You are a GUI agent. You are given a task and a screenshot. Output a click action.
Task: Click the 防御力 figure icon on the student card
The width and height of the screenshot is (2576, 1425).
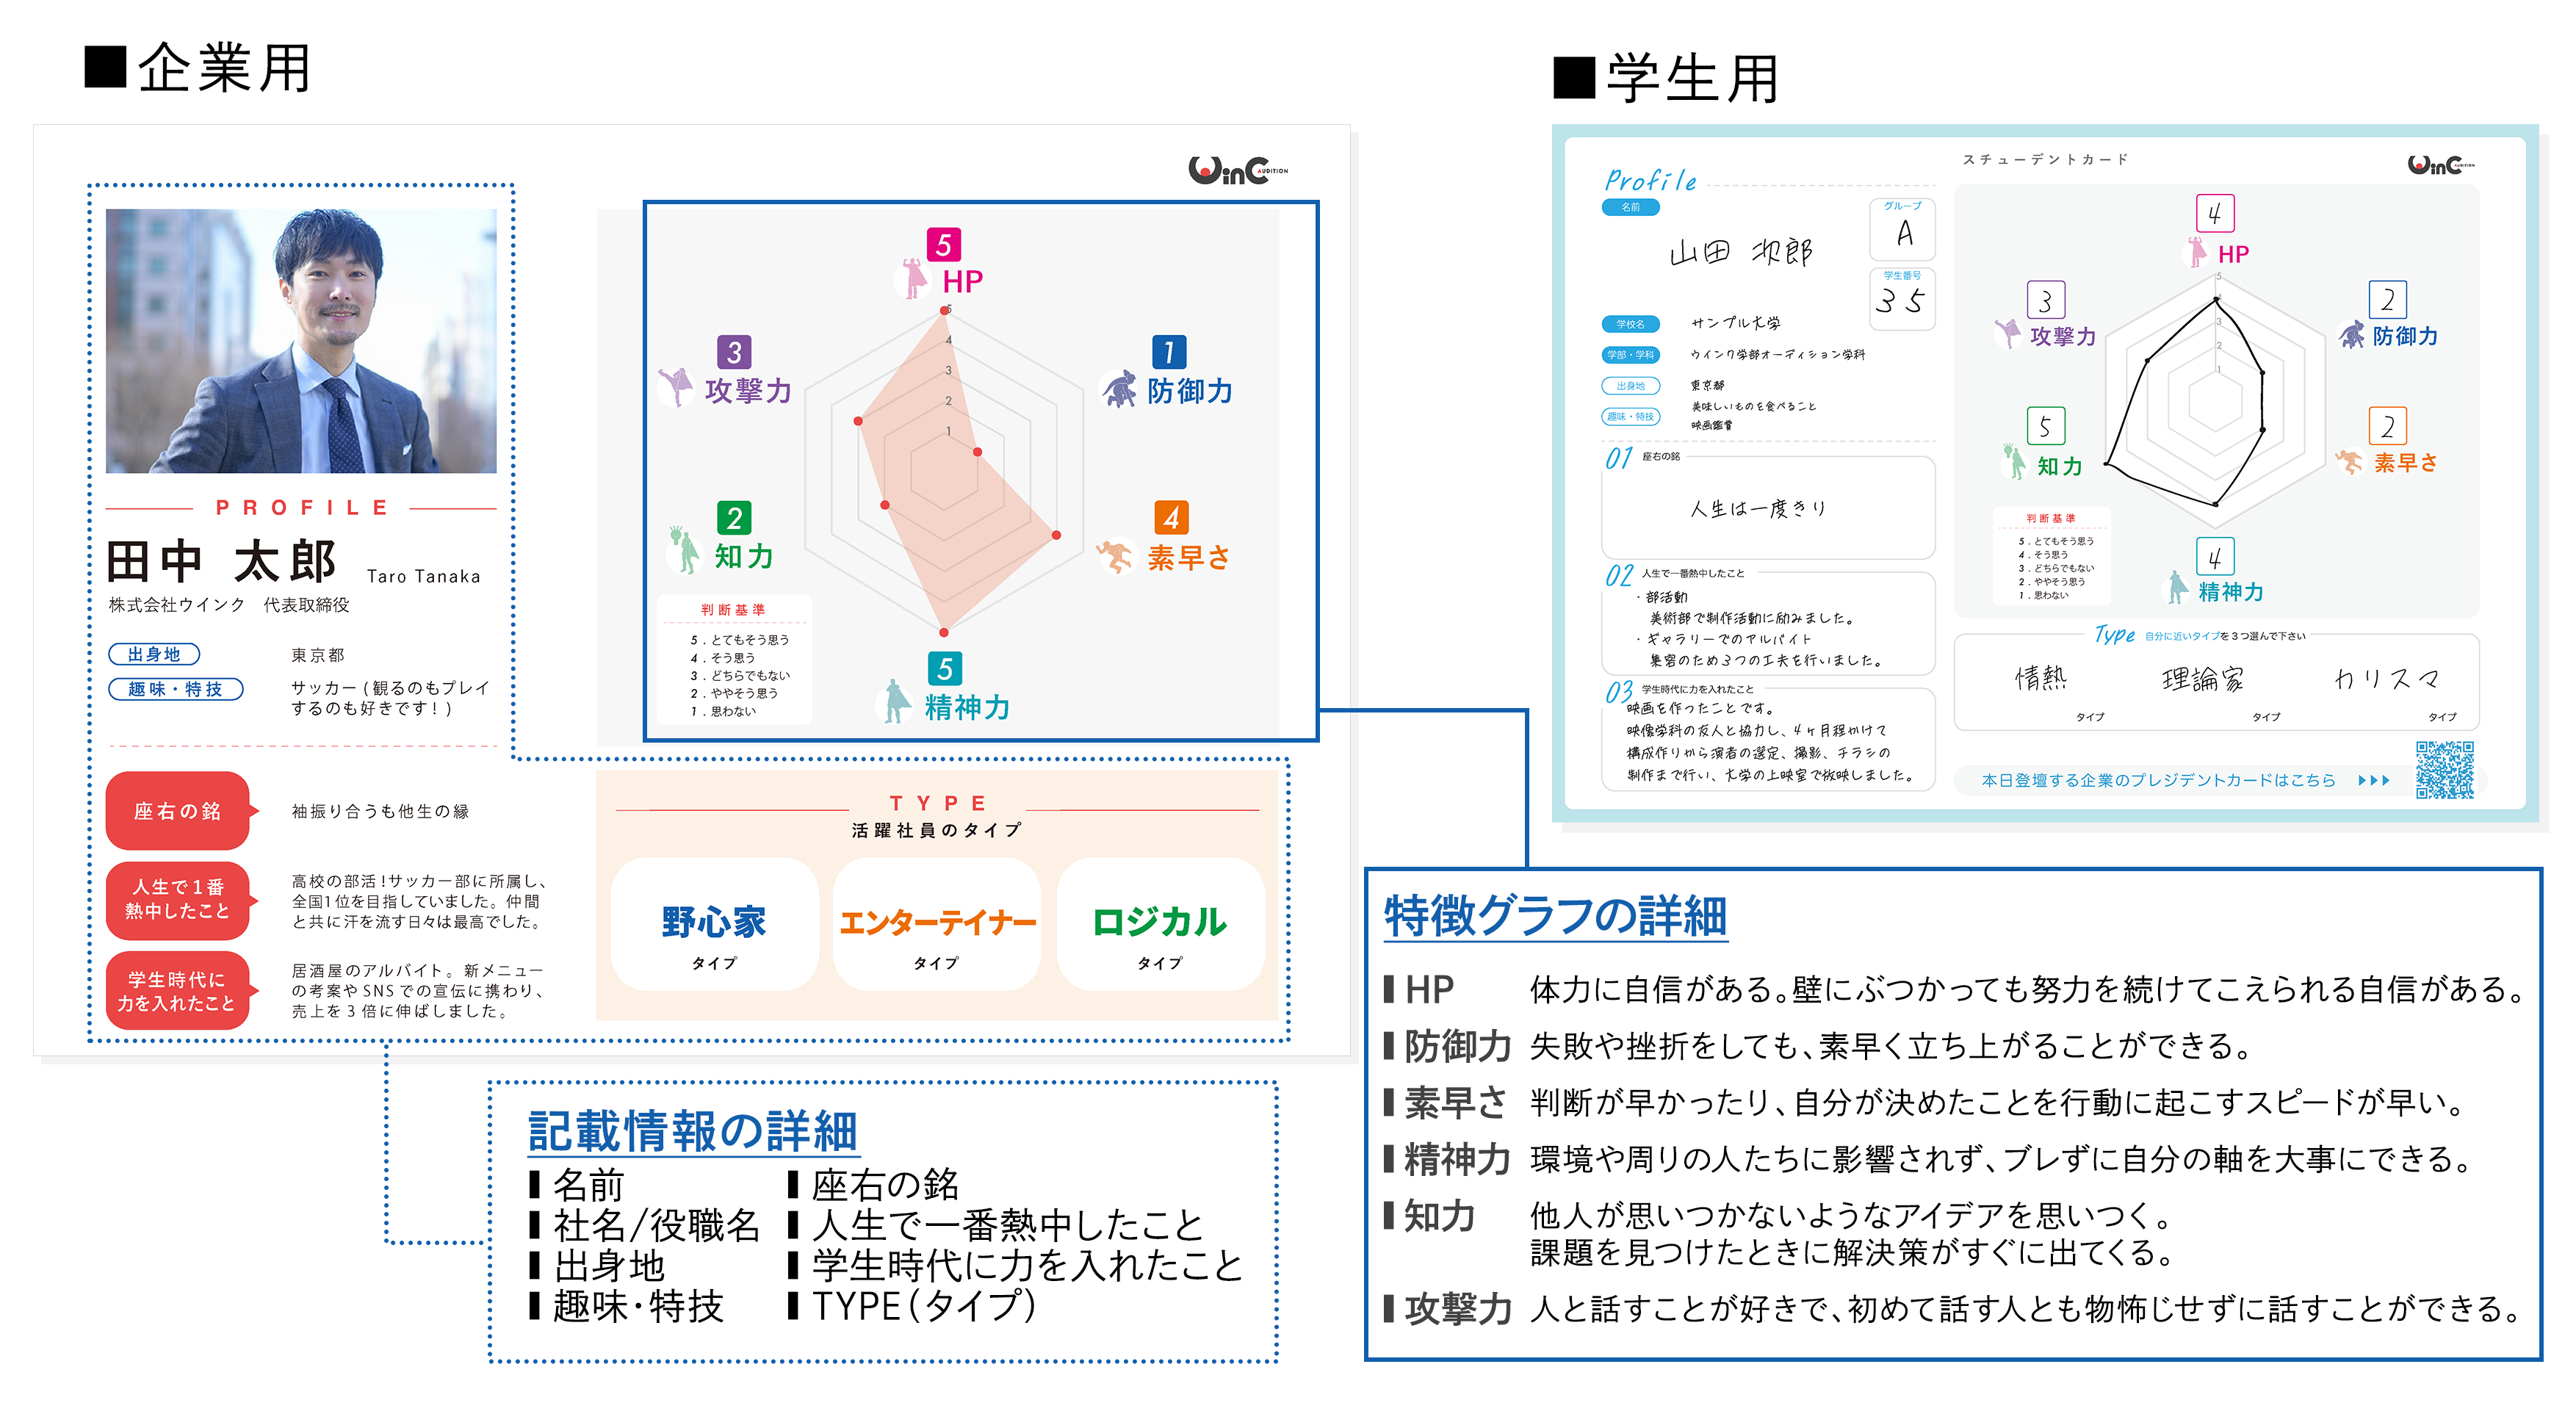pyautogui.click(x=2352, y=333)
